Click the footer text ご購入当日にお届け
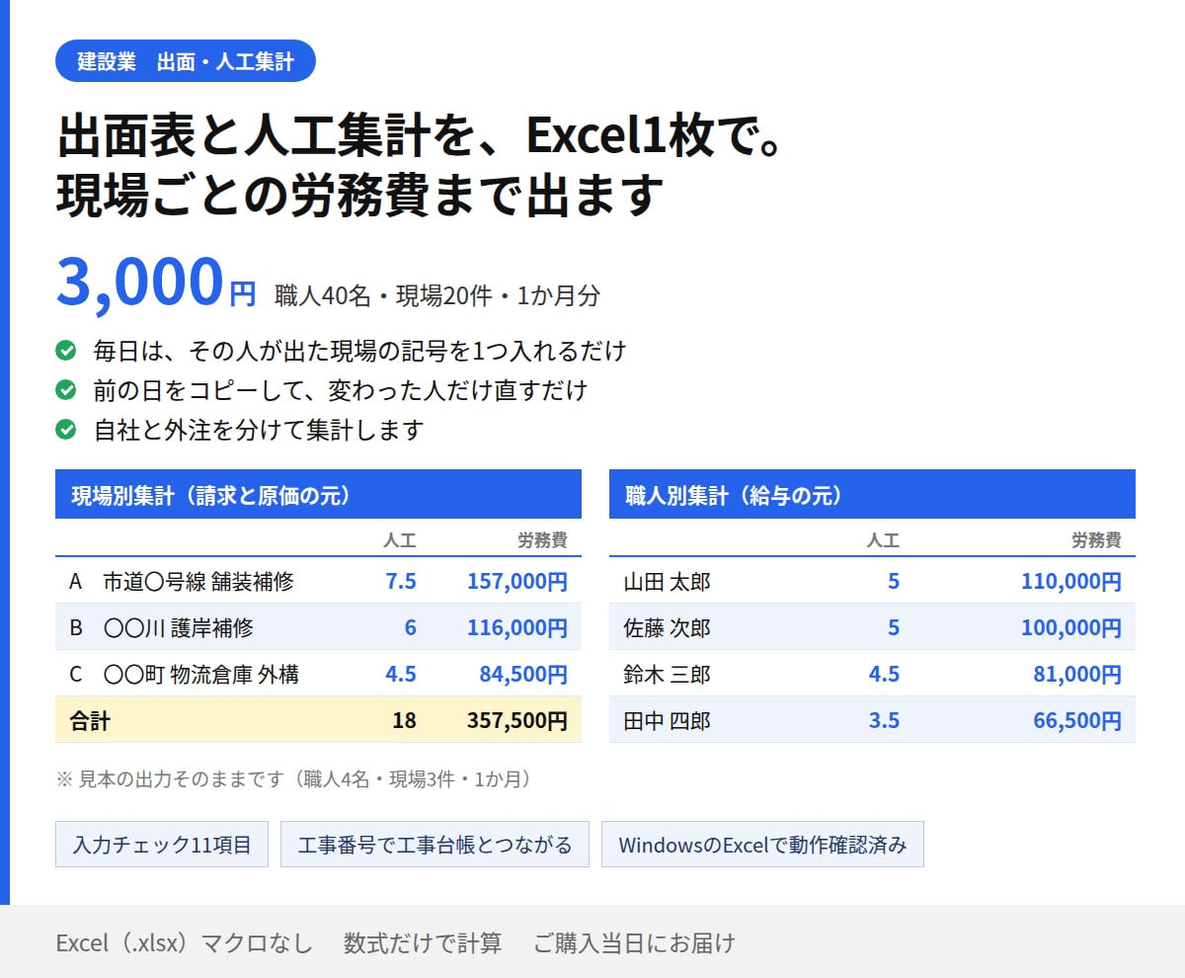Screen dimensions: 1185x978 point(635,942)
